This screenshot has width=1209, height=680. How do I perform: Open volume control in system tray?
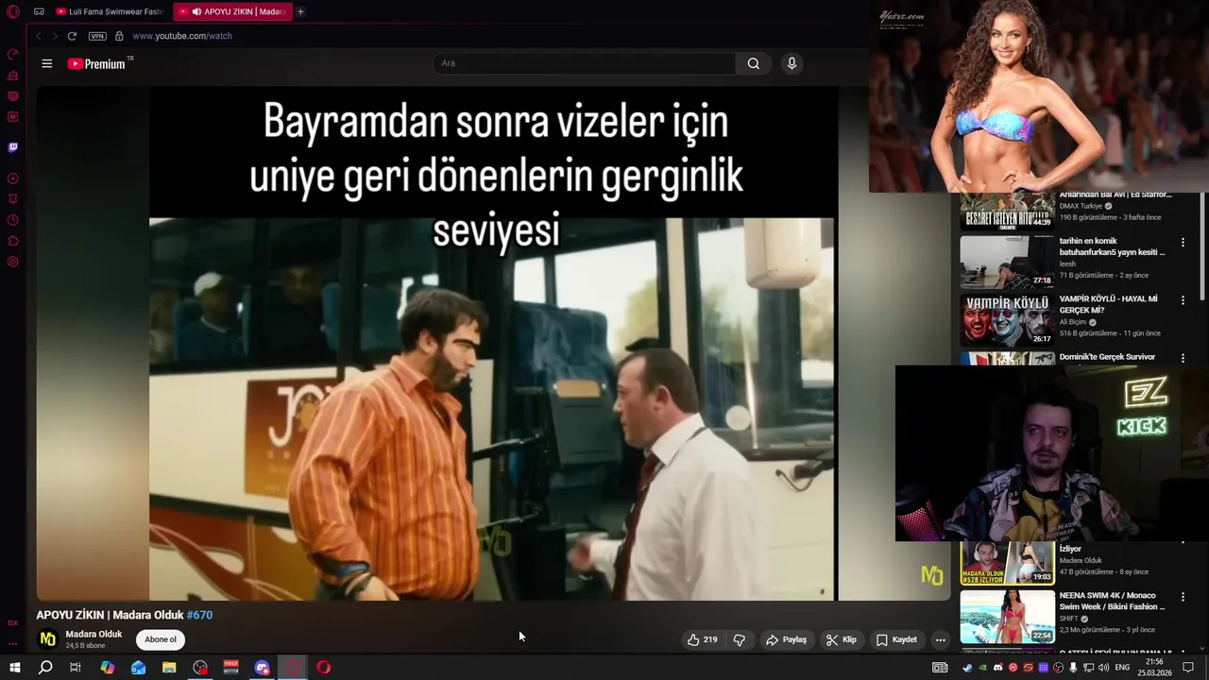click(1103, 668)
